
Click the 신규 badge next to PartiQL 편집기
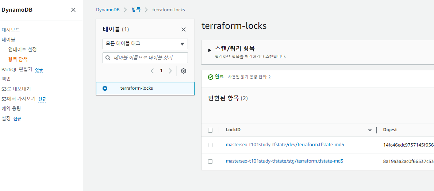point(39,69)
